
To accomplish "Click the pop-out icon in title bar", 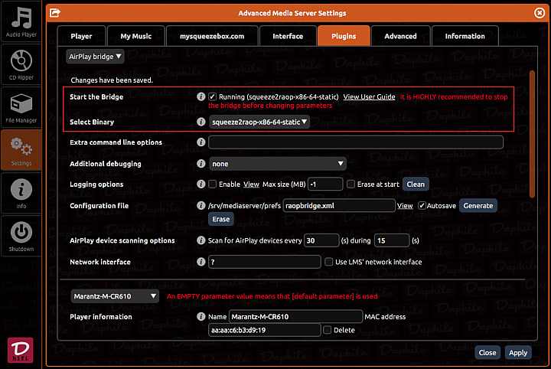I will tap(55, 13).
